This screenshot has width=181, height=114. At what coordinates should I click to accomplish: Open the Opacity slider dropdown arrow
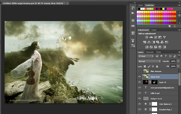click(178, 61)
